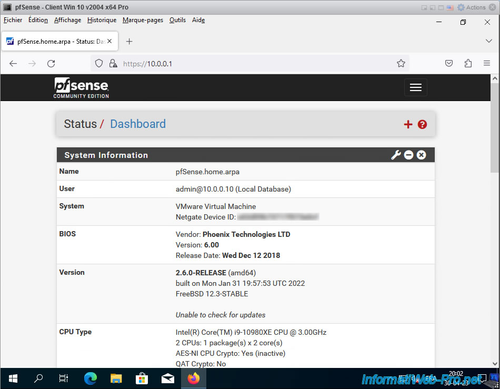Select the 2.6.0-RELEASE version text

point(201,273)
